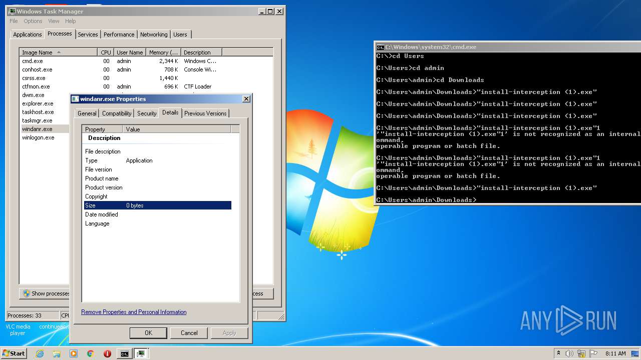Open Compatibility tab in Properties dialog

(x=117, y=113)
